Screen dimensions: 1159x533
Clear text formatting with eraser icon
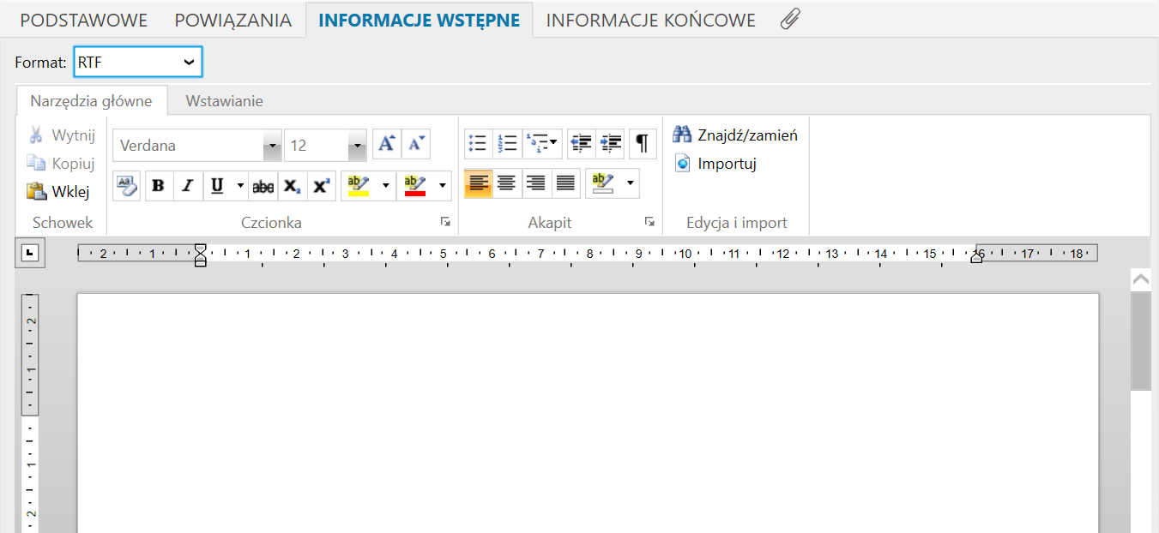point(126,185)
